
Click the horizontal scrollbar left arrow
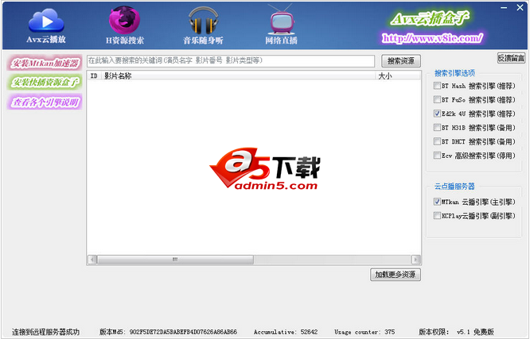point(92,260)
